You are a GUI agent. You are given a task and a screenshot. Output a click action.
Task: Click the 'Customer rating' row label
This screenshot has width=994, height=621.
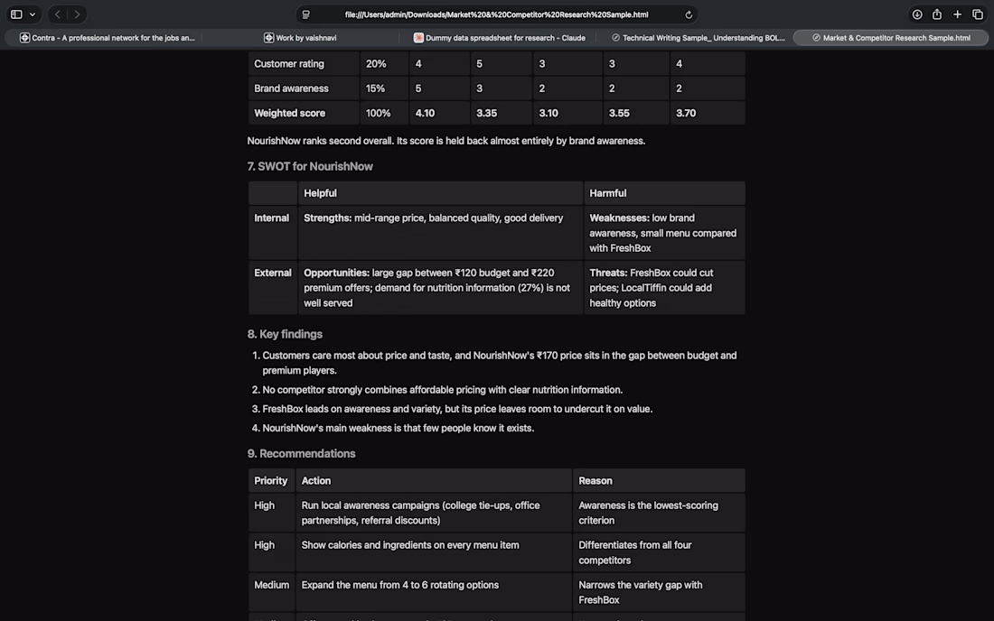click(x=289, y=64)
